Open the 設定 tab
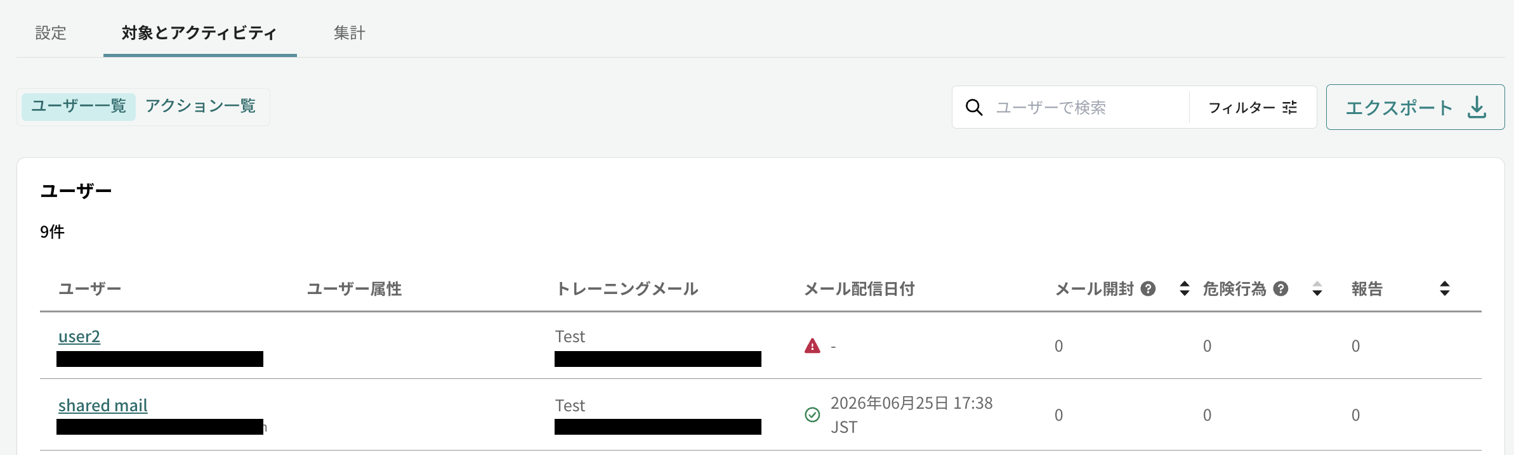 51,33
